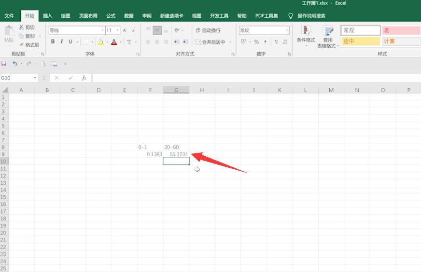
Task: Apply red font color to cell
Action: (x=114, y=42)
